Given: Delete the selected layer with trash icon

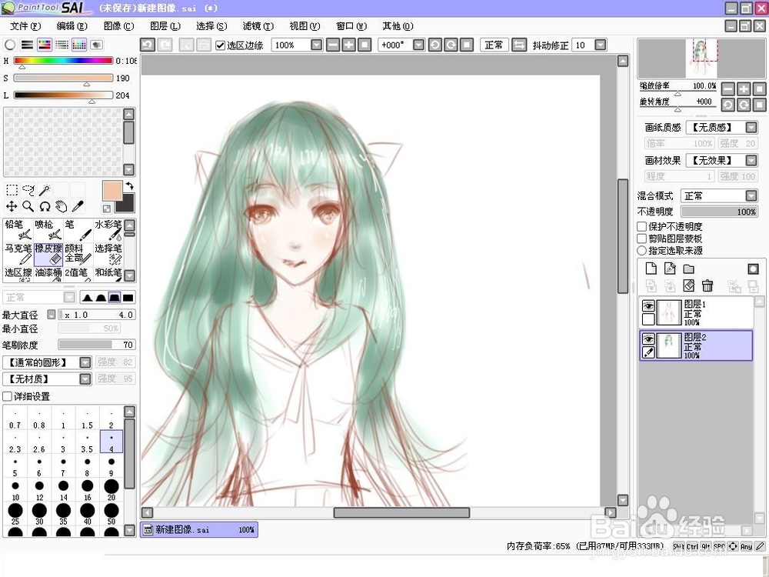Looking at the screenshot, I should tap(707, 285).
